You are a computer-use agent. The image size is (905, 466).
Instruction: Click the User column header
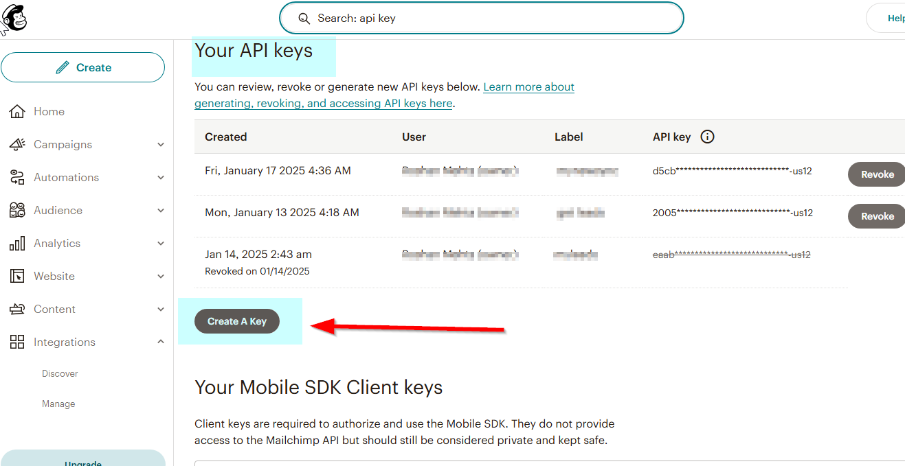coord(414,137)
